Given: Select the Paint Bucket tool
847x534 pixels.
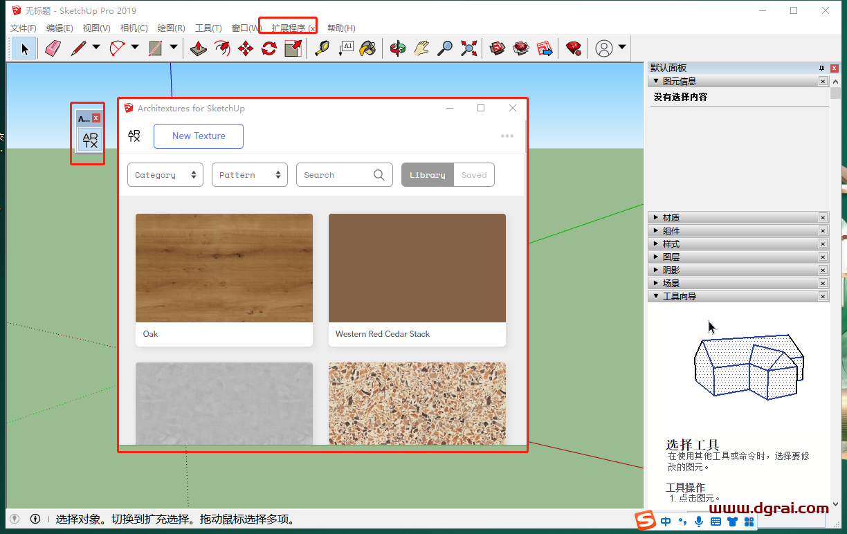Looking at the screenshot, I should click(367, 48).
